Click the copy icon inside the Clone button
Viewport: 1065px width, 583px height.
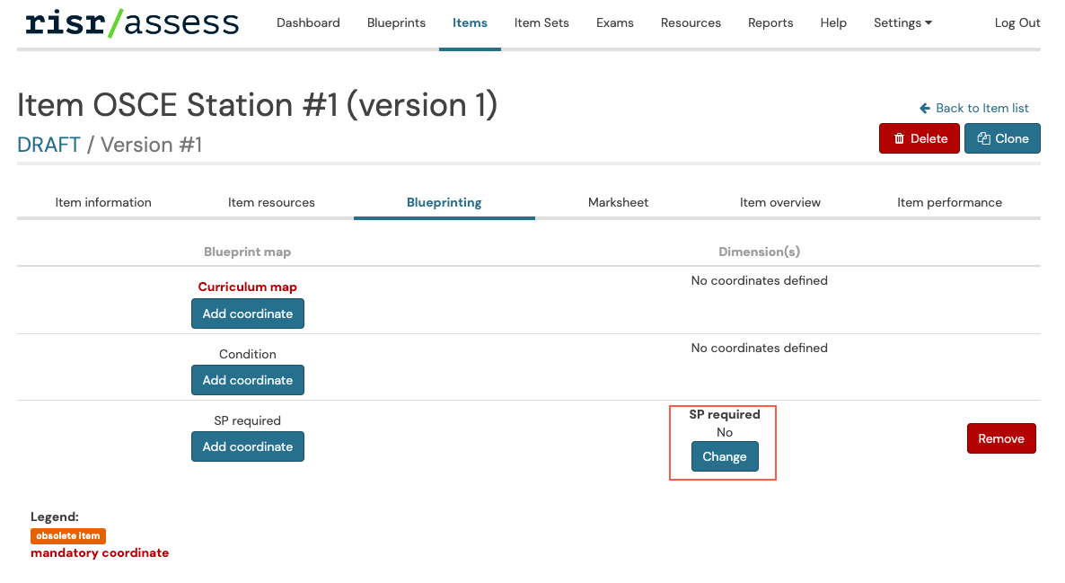984,138
